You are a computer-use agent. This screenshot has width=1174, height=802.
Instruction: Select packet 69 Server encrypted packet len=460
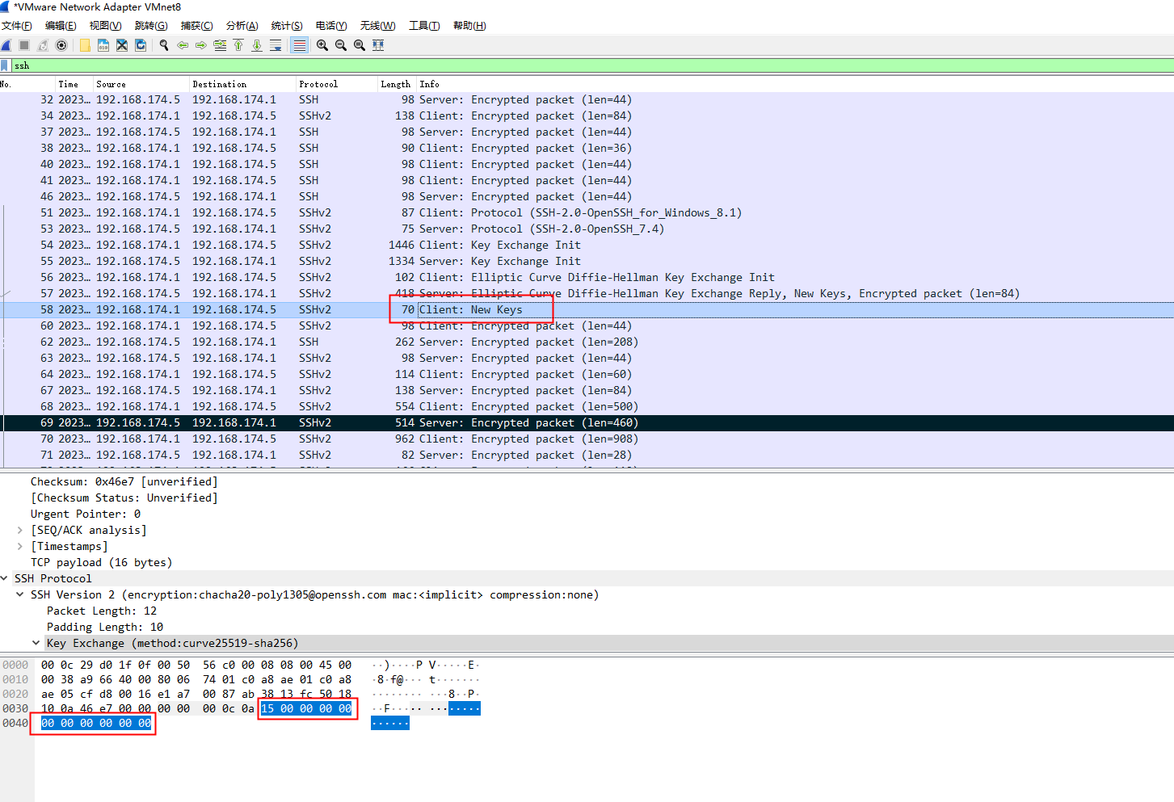(587, 423)
